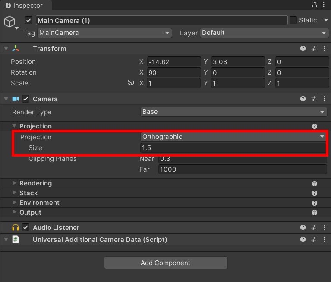Screen dimensions: 331x282
Task: Click the Position Y field
Action: click(x=238, y=62)
